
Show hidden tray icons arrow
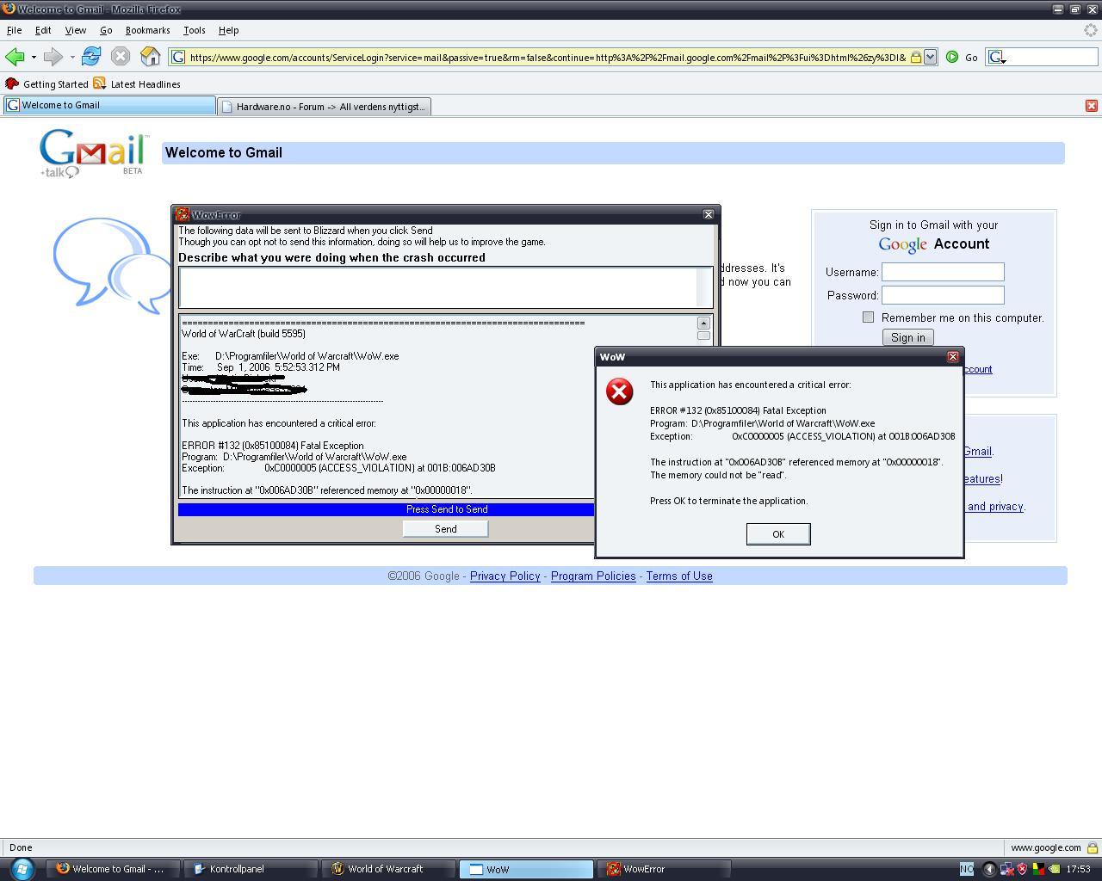point(989,869)
